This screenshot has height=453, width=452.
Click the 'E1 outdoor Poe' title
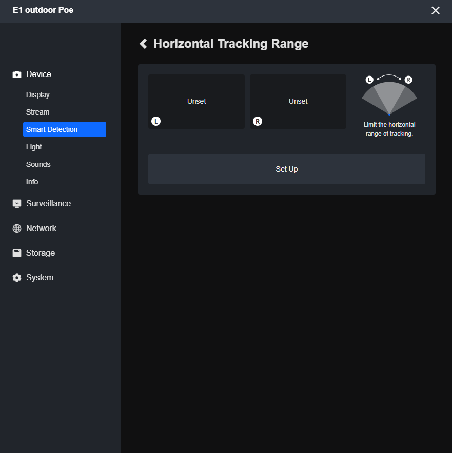click(x=43, y=10)
